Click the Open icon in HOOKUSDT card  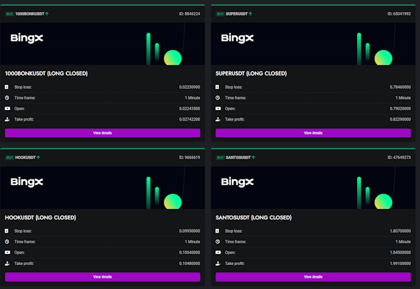point(7,253)
